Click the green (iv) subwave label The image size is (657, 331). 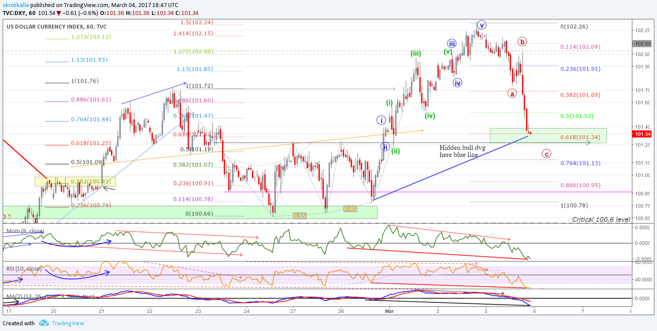430,116
